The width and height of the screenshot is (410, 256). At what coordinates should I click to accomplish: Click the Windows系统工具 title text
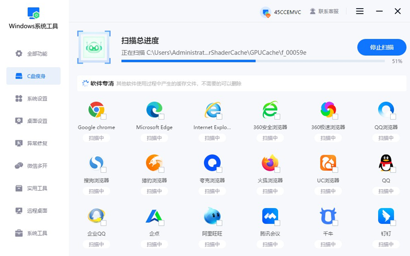tap(33, 26)
